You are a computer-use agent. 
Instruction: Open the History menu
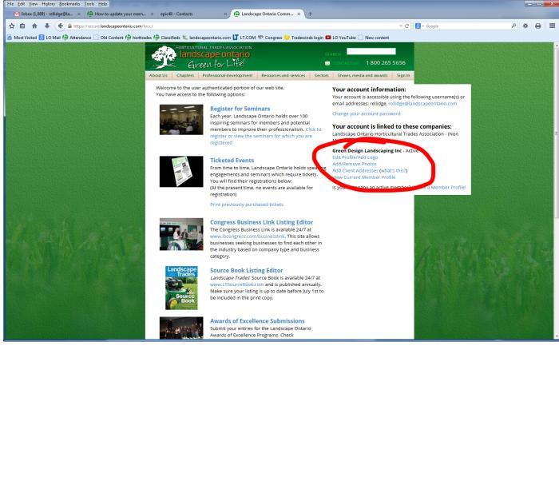point(48,4)
